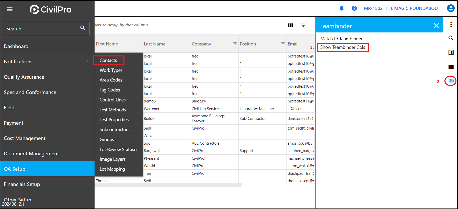
Task: Open column chooser icon above the grid
Action: 290,25
